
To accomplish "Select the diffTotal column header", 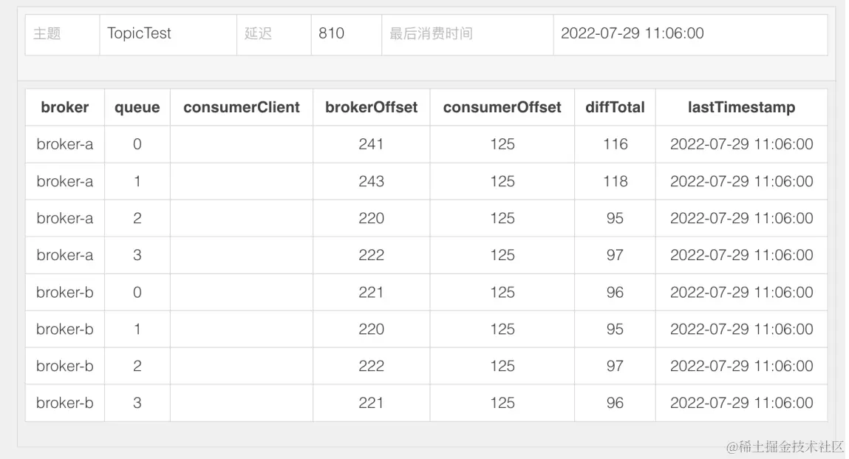I will (615, 107).
